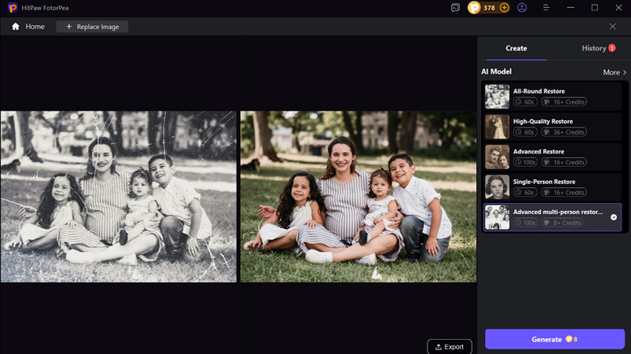
Task: Click the gold credits coin icon
Action: [x=474, y=8]
